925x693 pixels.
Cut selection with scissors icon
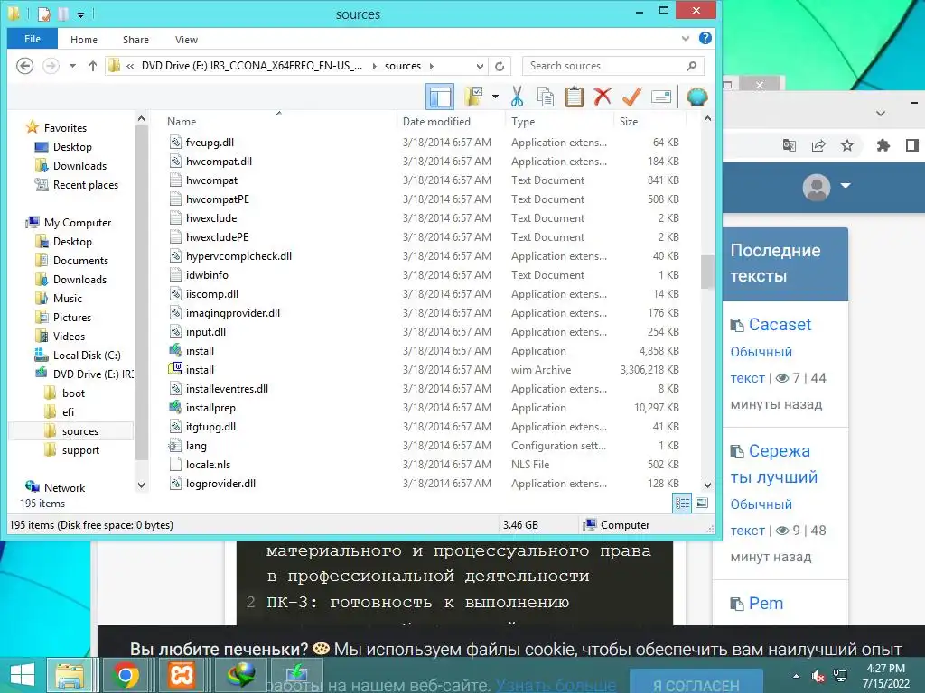(517, 97)
